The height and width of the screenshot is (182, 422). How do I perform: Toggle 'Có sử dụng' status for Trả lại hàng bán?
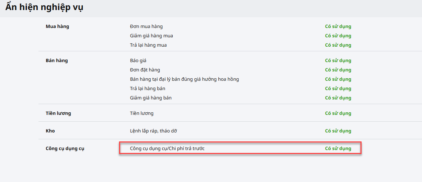(x=338, y=89)
